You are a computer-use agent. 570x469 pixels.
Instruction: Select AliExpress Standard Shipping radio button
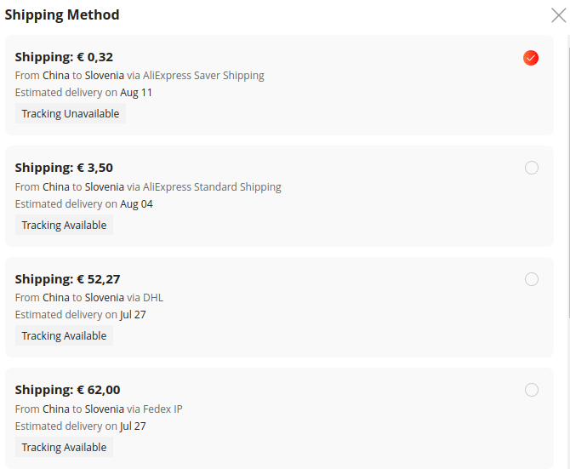pos(532,168)
